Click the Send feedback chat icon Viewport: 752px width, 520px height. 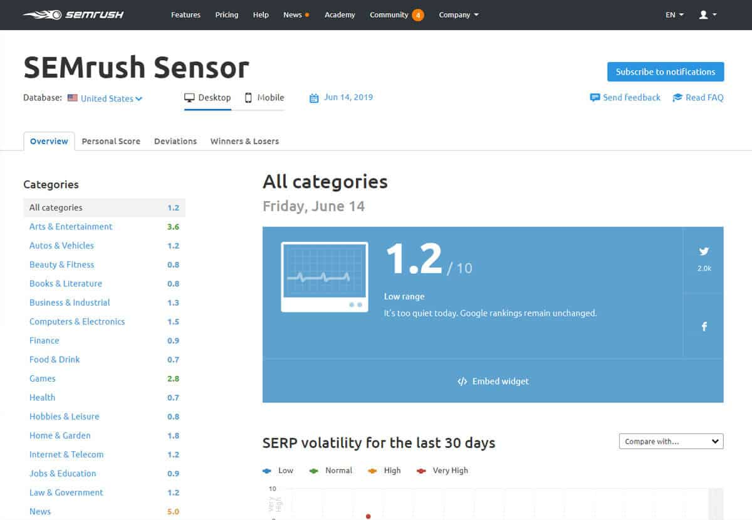[595, 98]
